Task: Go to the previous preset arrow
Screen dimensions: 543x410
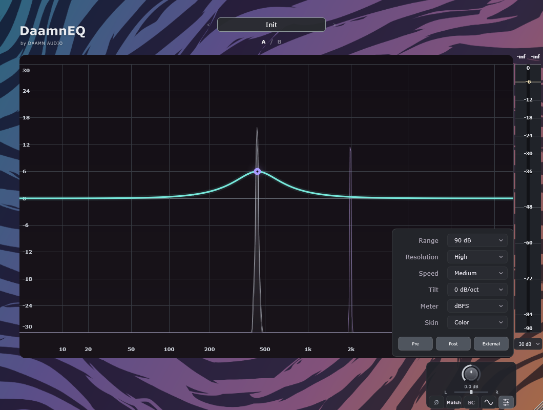Action: pyautogui.click(x=208, y=25)
